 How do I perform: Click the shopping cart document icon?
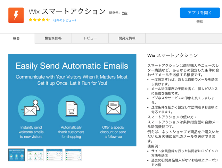point(71,109)
